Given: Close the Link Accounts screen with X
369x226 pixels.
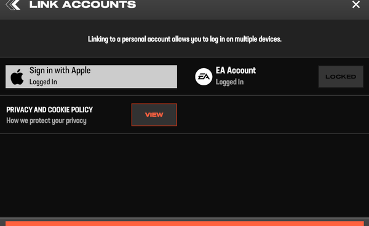Looking at the screenshot, I should [356, 4].
